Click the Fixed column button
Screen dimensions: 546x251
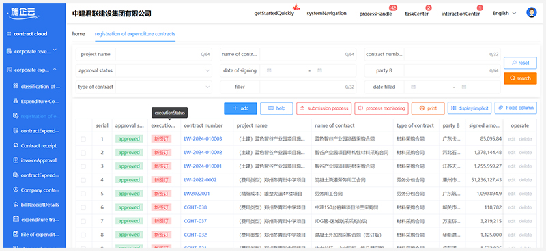tap(516, 108)
